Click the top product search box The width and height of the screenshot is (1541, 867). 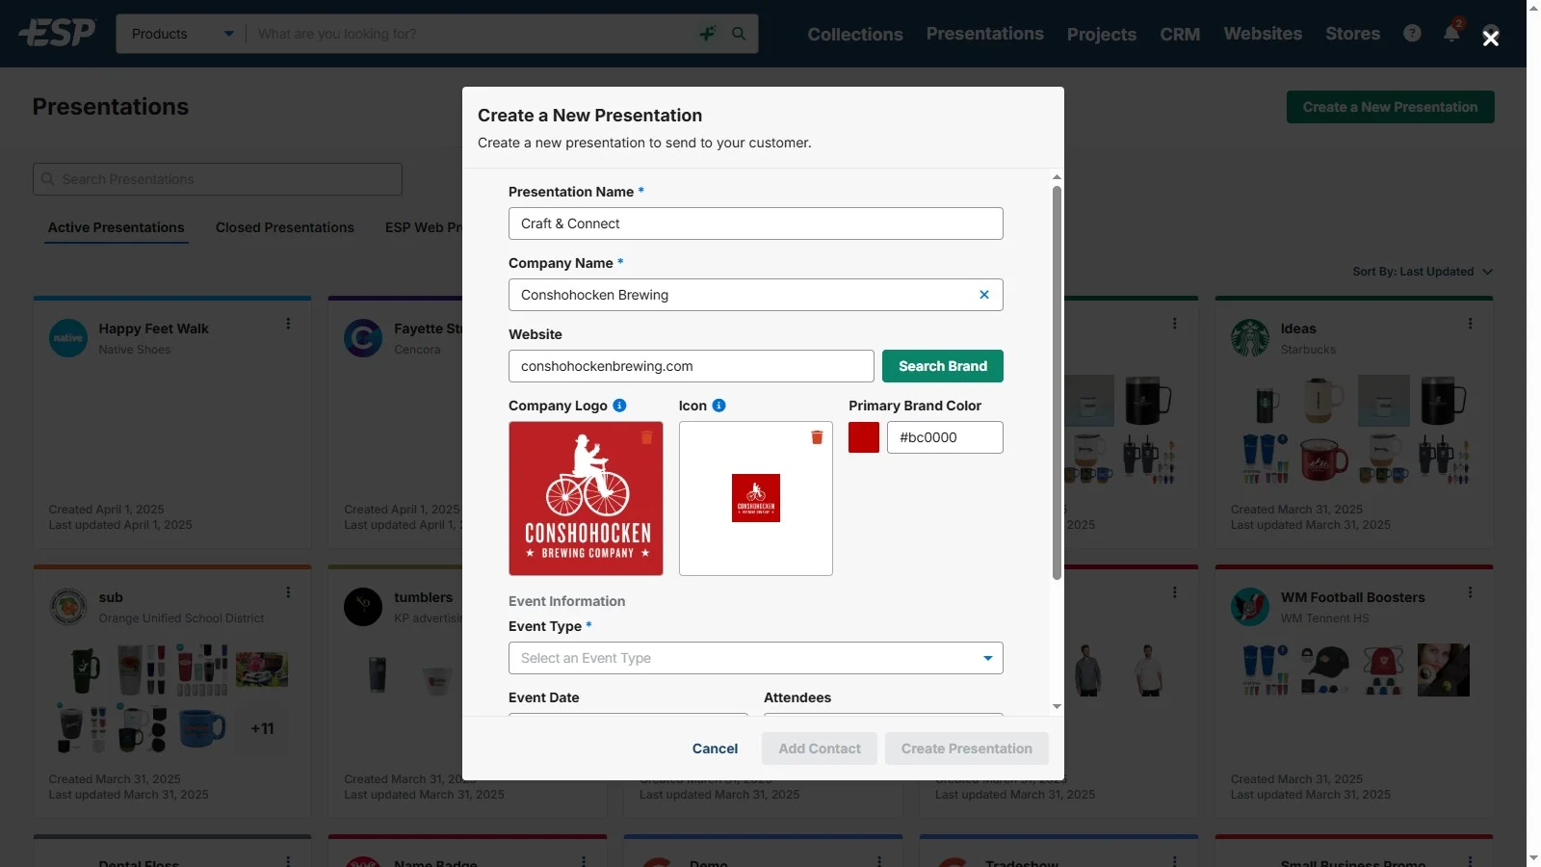[472, 34]
